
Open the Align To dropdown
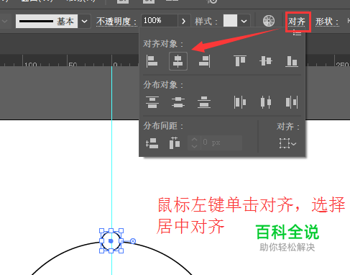tap(287, 143)
